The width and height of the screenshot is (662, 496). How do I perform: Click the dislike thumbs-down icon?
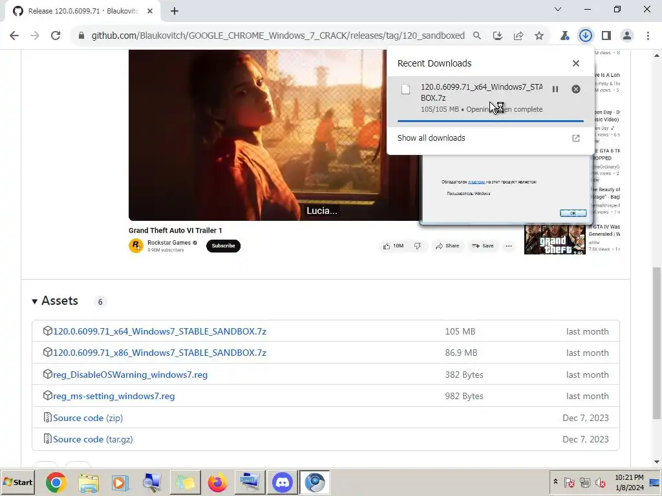(418, 246)
